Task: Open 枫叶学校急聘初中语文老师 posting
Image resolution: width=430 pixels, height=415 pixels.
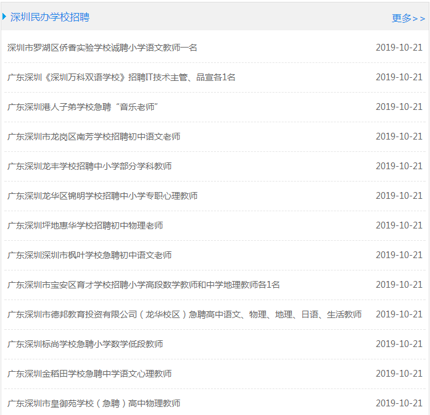Action: [89, 255]
